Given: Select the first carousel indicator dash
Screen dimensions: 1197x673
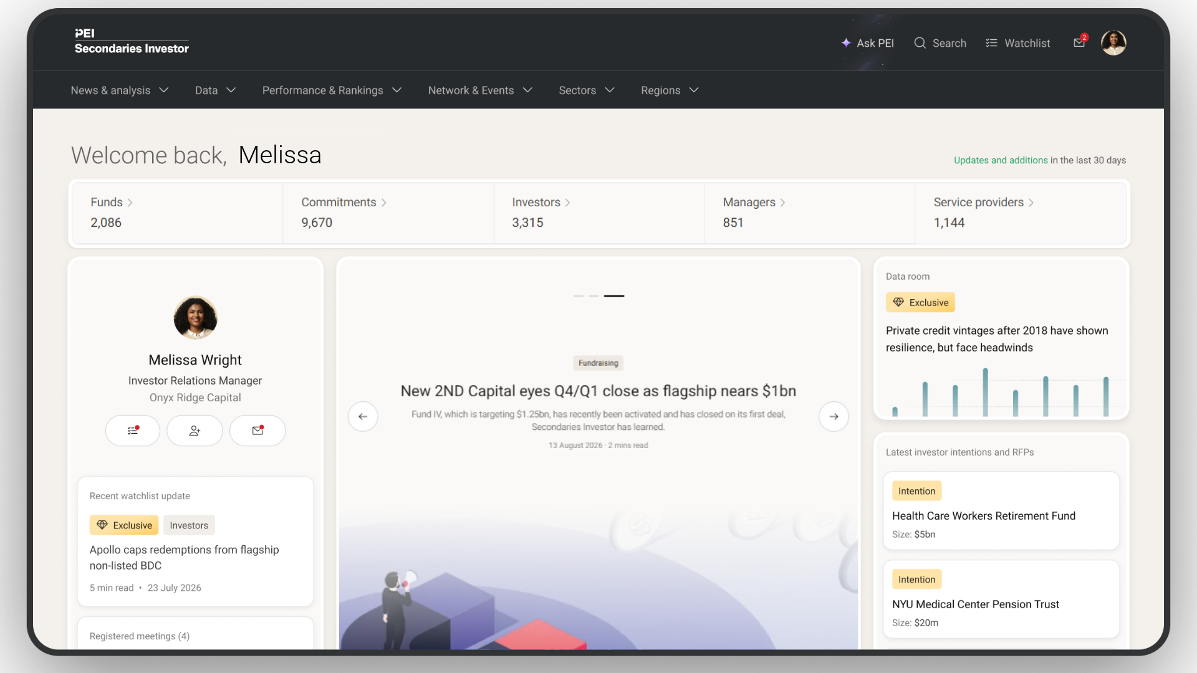Looking at the screenshot, I should point(579,296).
